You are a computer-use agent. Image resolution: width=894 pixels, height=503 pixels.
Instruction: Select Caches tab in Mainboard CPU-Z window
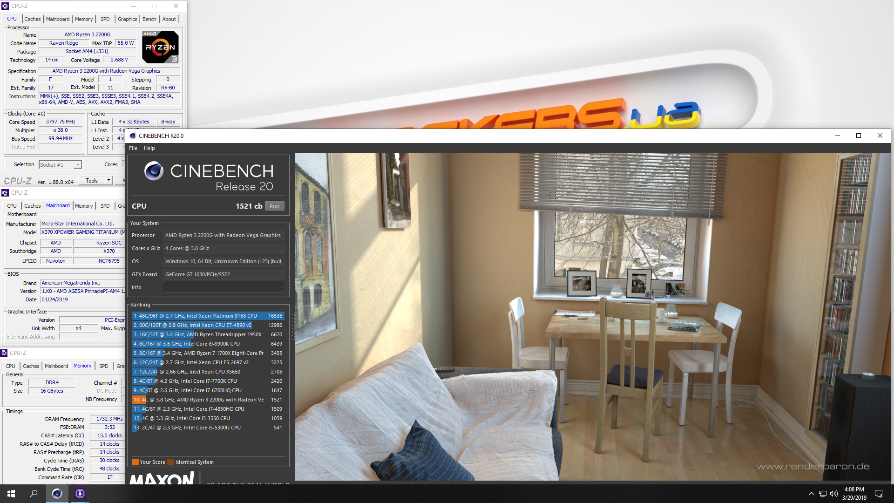(33, 206)
